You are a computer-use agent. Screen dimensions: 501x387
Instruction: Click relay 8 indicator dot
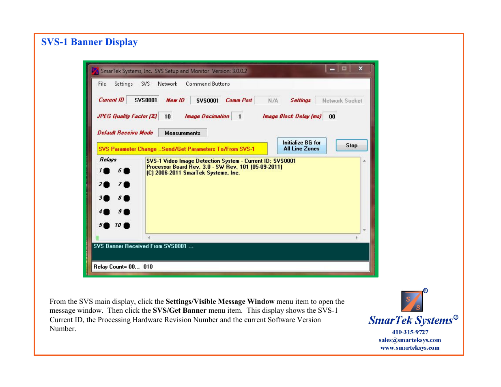[x=127, y=198]
